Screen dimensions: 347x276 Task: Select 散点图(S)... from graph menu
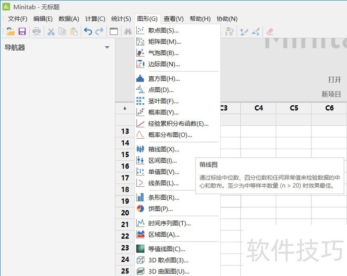[x=163, y=30]
